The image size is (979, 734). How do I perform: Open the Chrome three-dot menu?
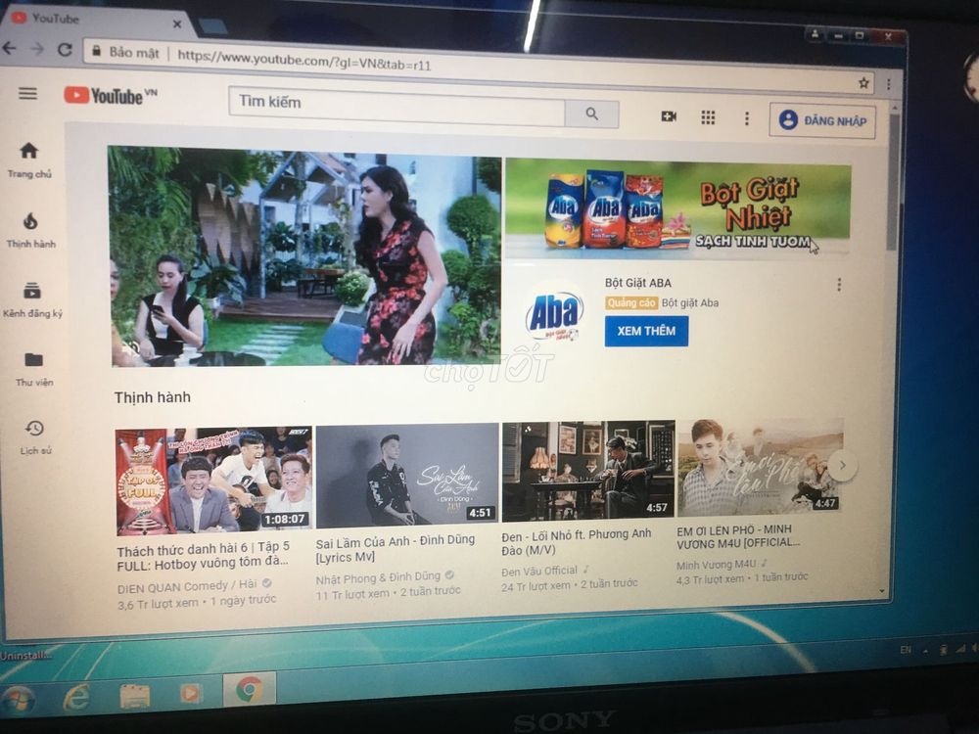coord(889,83)
